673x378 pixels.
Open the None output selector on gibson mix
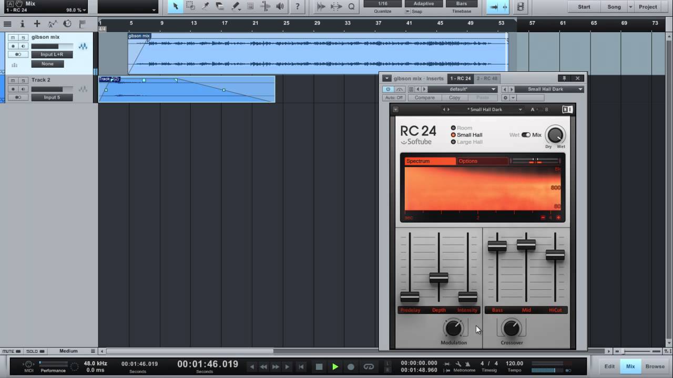click(47, 64)
